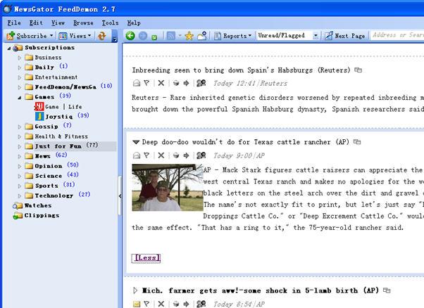Delete the Habsburgs article with X icon

click(x=161, y=83)
